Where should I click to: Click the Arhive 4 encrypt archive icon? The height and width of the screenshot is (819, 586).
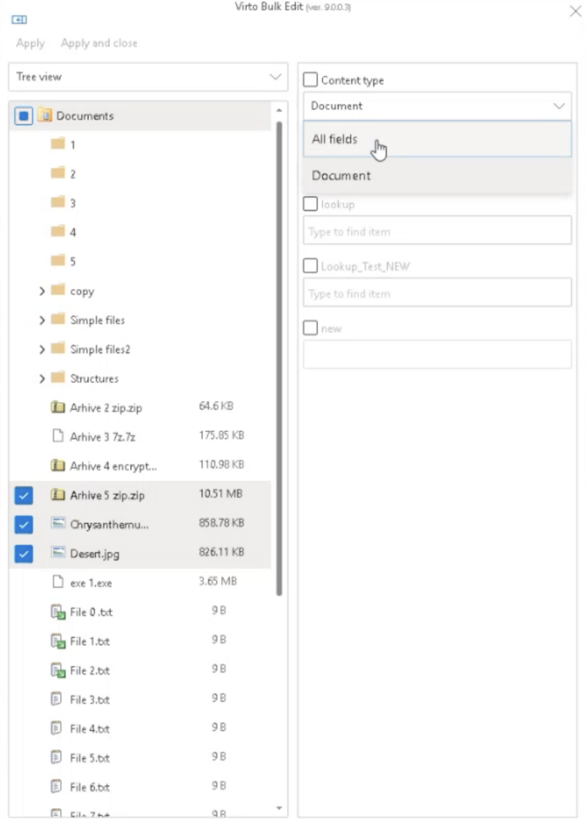58,465
